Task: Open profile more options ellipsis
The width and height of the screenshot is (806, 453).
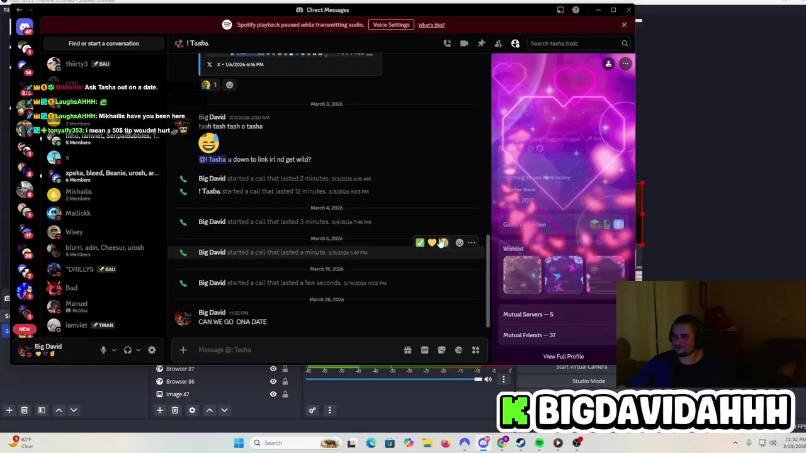Action: pos(625,64)
